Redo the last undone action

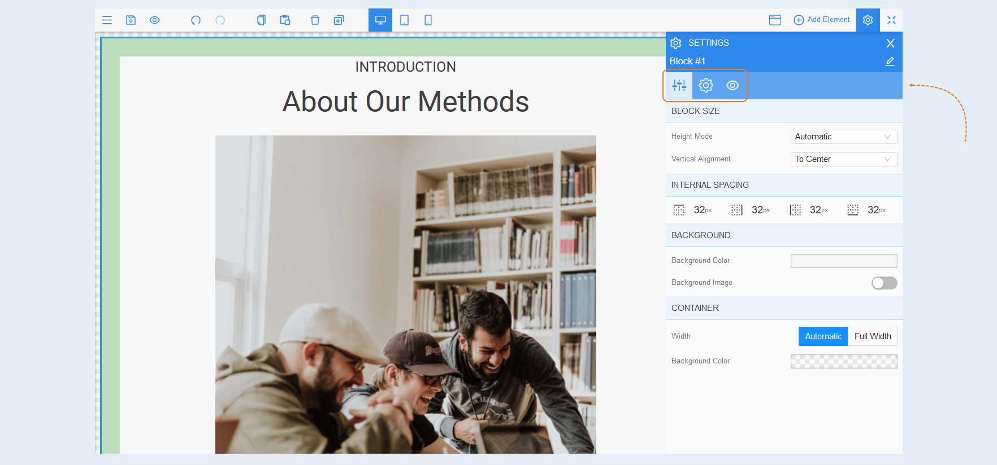[220, 20]
